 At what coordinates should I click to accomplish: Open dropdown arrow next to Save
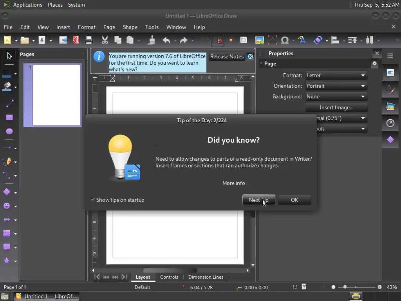click(51, 41)
